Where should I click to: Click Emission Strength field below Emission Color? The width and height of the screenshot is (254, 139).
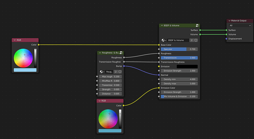click(179, 92)
